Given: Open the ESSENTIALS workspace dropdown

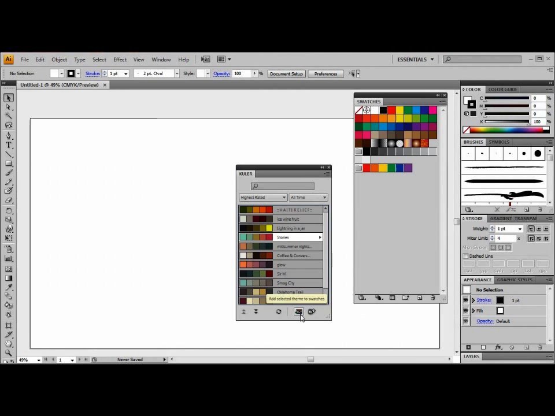Looking at the screenshot, I should tap(415, 60).
